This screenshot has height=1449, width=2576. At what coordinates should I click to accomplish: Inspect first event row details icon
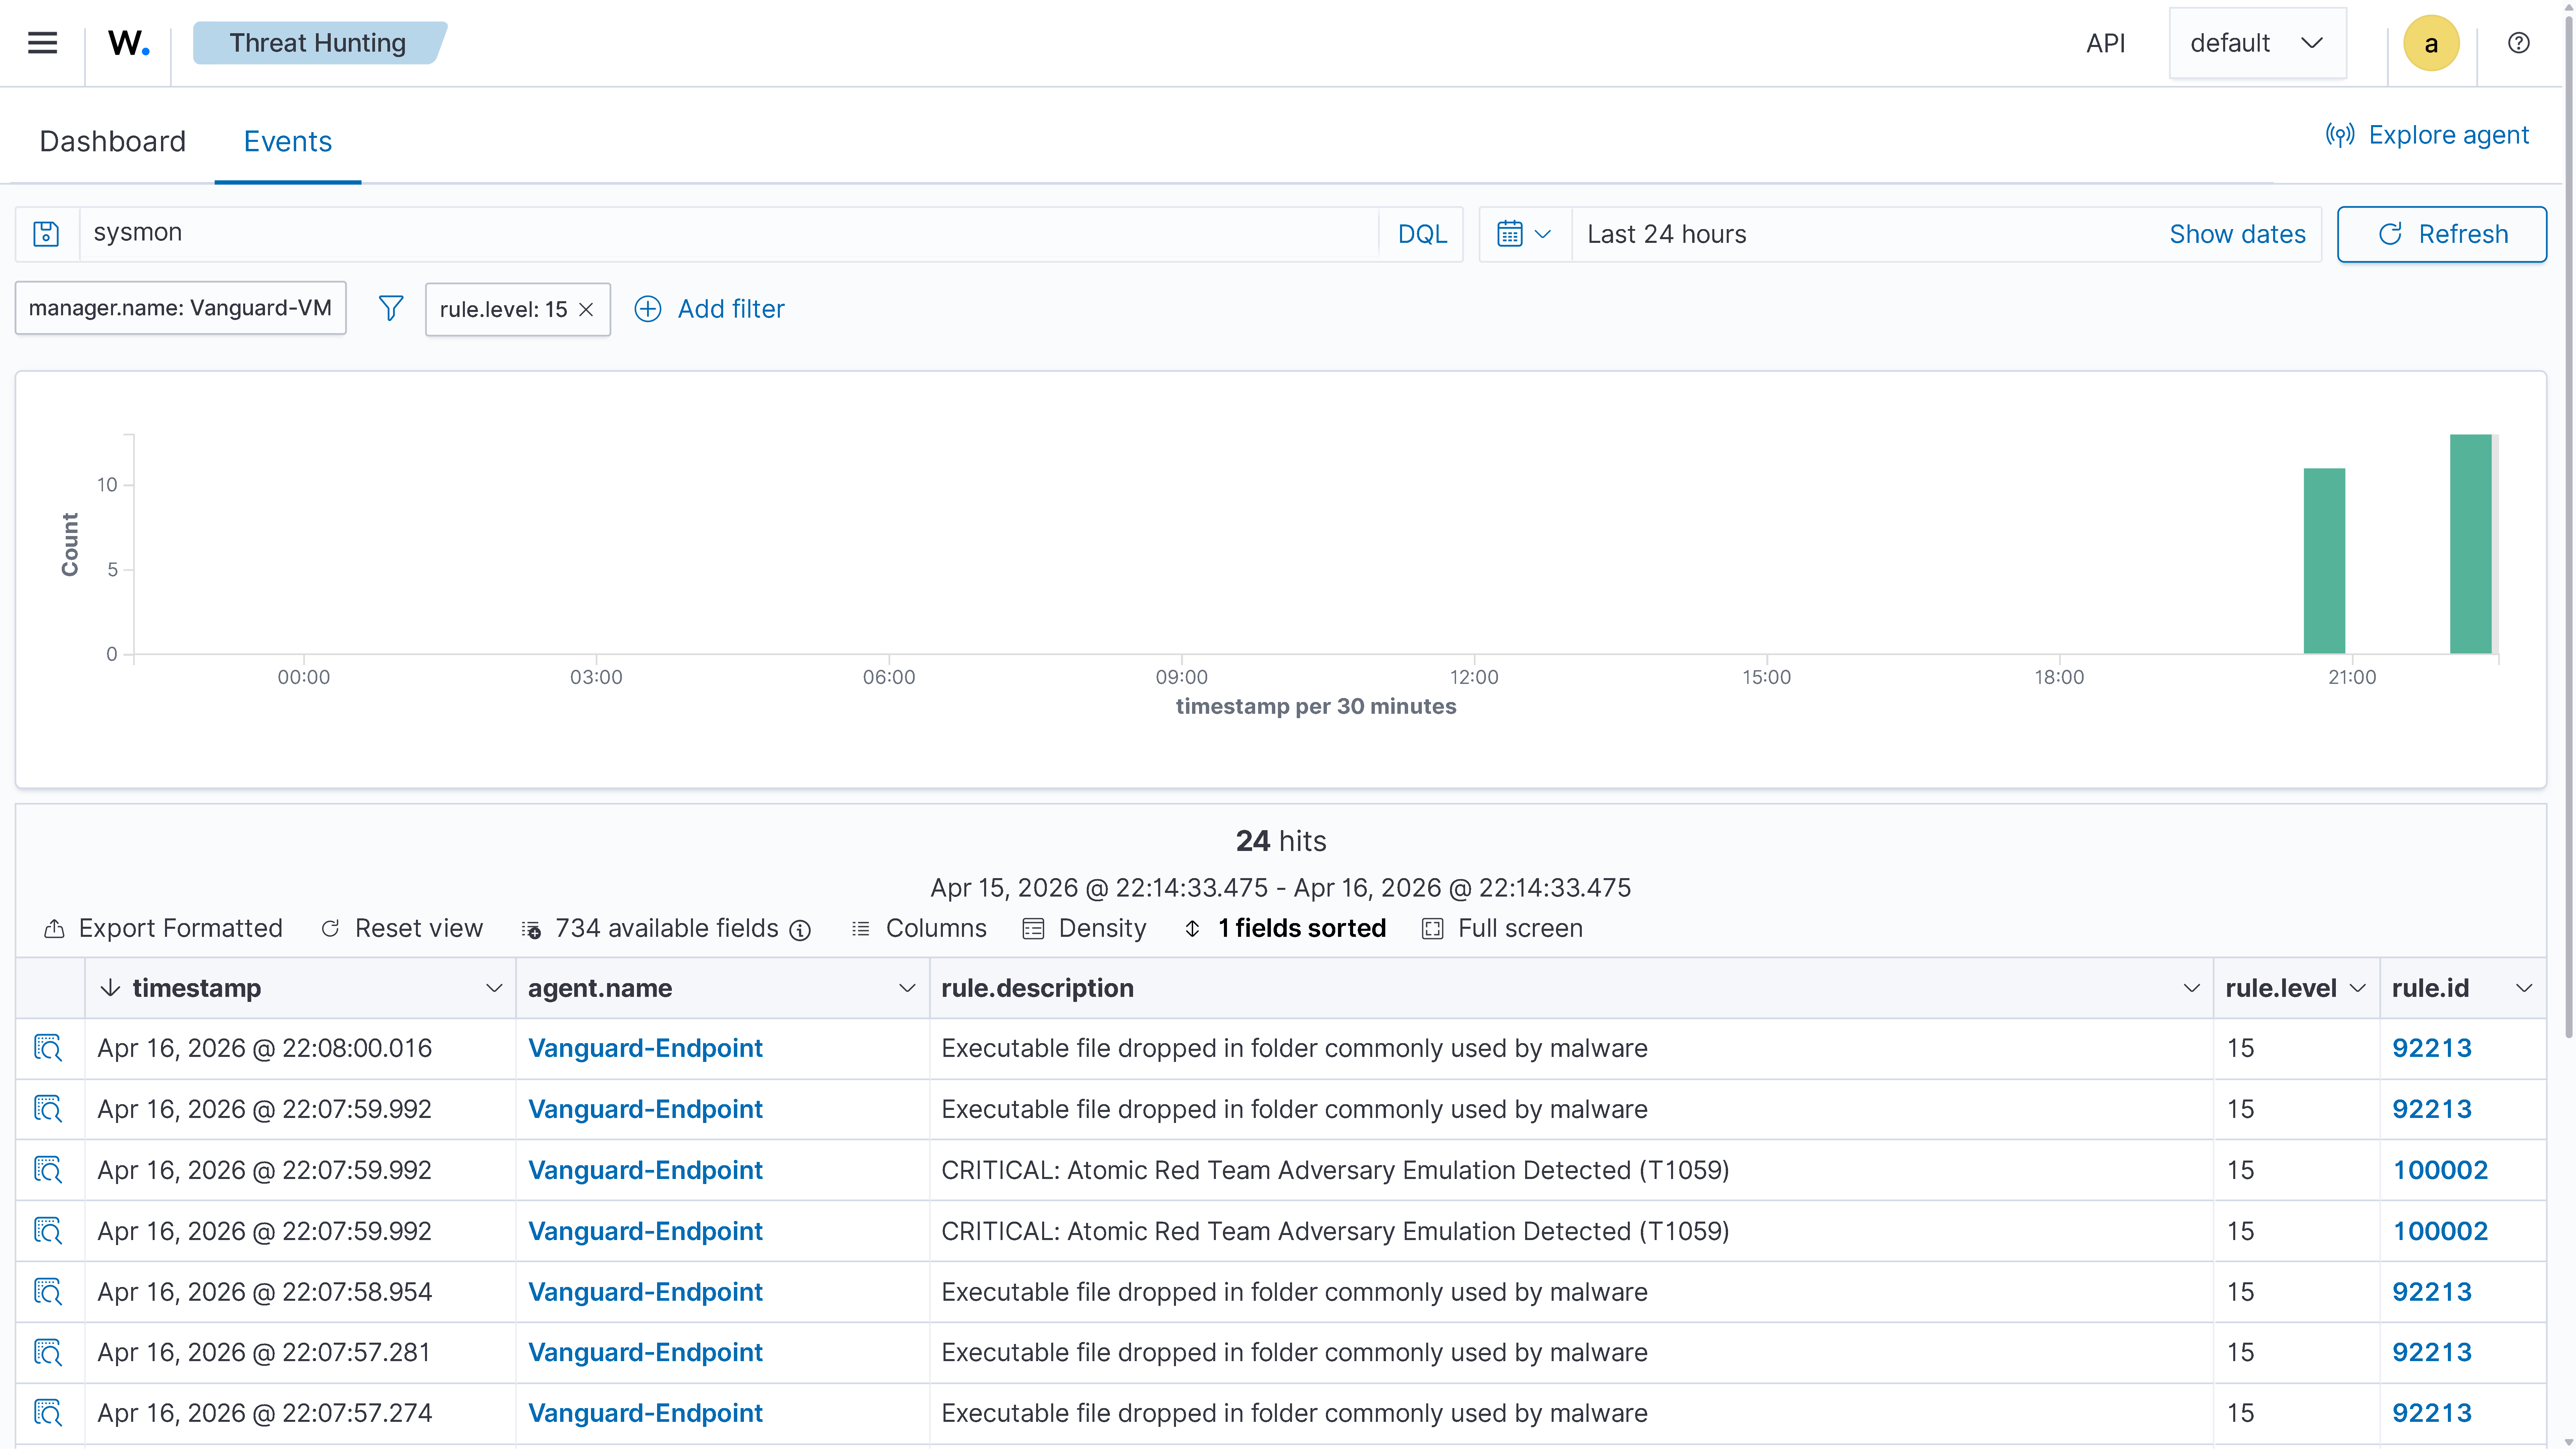click(x=48, y=1048)
